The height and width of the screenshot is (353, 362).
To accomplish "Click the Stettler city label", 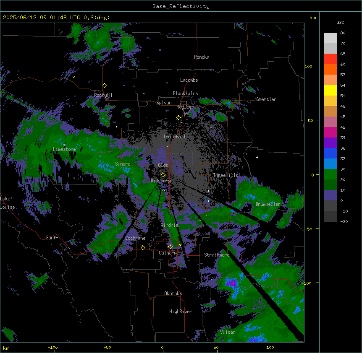I will click(266, 99).
